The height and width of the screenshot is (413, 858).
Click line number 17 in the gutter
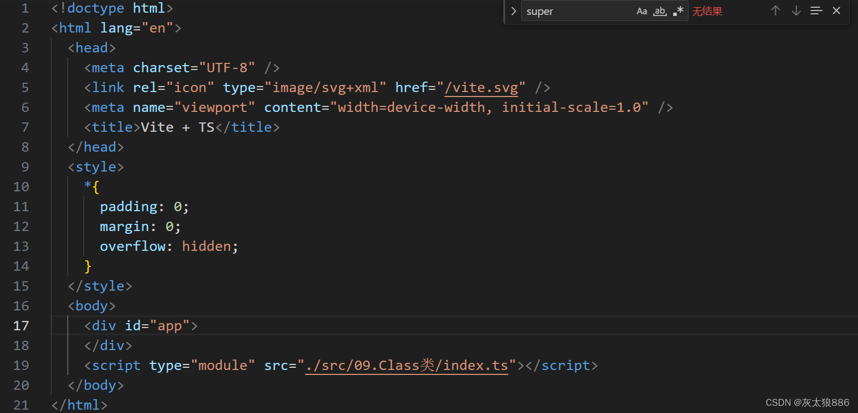[21, 325]
